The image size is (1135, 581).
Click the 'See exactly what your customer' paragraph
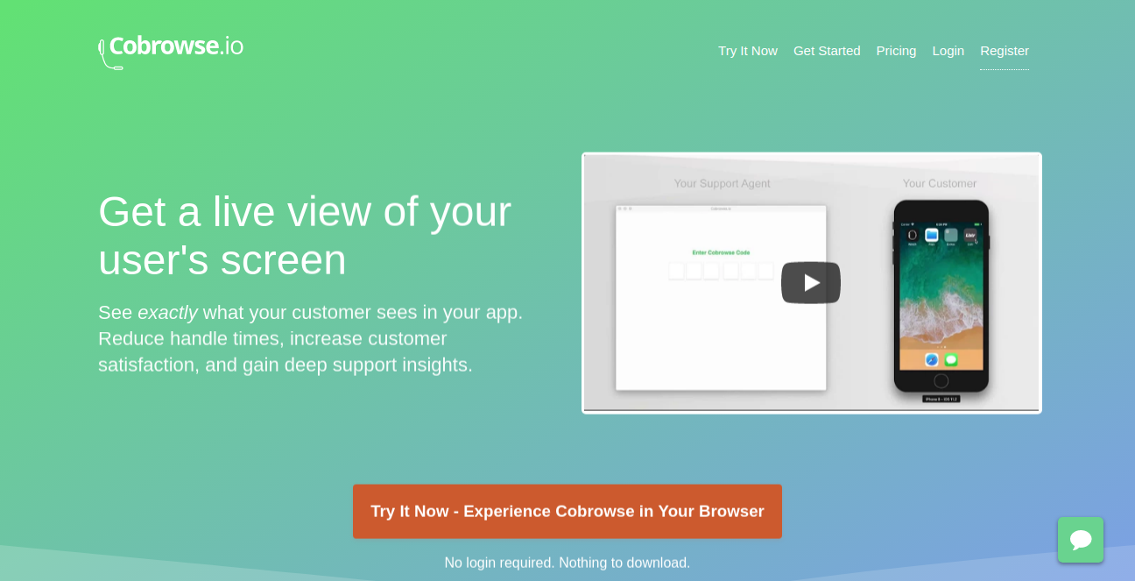coord(311,338)
